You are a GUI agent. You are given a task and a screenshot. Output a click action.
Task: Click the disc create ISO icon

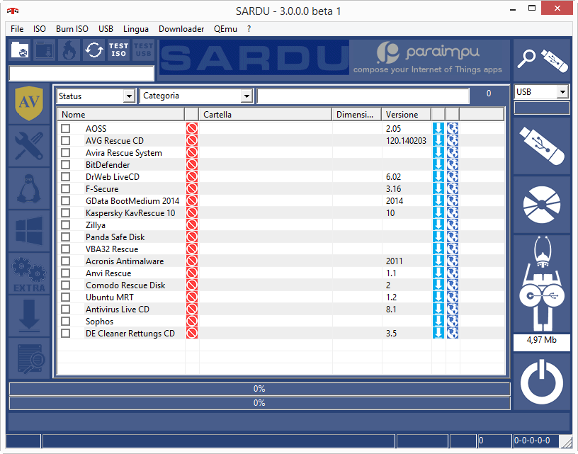(542, 205)
